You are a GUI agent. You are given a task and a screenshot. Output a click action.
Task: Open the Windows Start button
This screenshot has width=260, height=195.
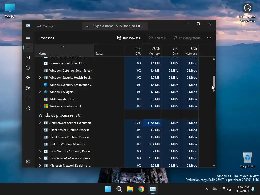(108, 189)
